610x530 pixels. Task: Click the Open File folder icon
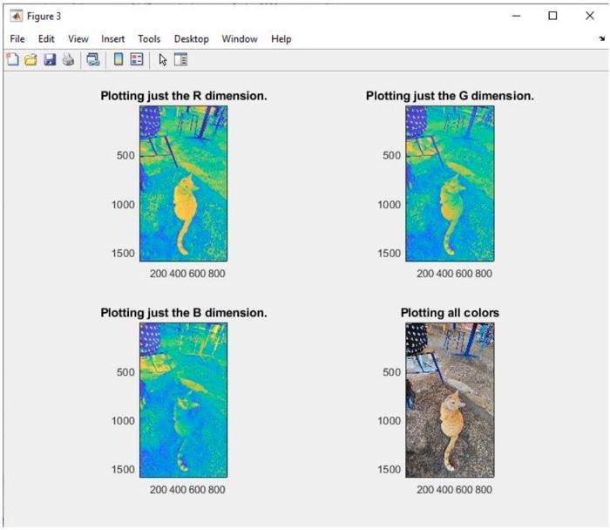coord(30,60)
